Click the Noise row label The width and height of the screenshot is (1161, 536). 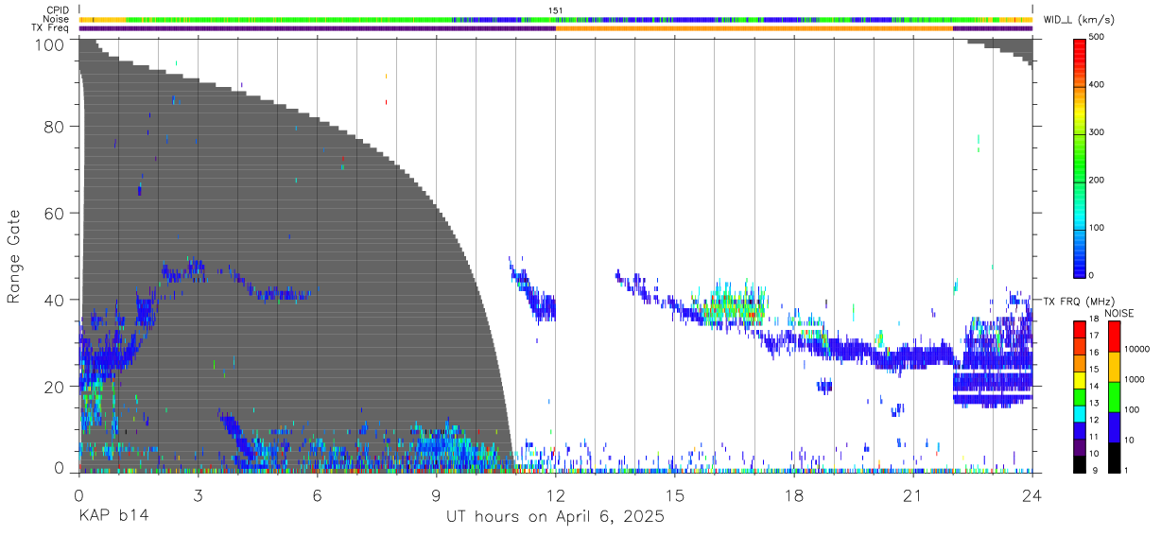tap(57, 19)
